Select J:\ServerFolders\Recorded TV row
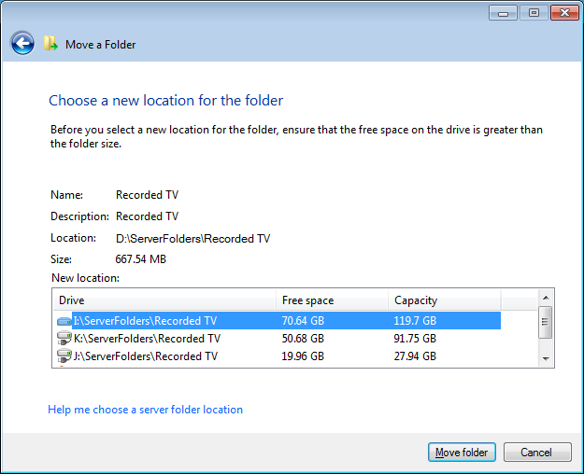 [278, 356]
